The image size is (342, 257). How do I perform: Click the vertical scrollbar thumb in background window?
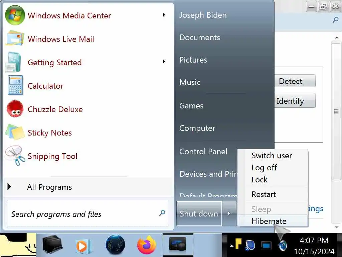click(336, 111)
